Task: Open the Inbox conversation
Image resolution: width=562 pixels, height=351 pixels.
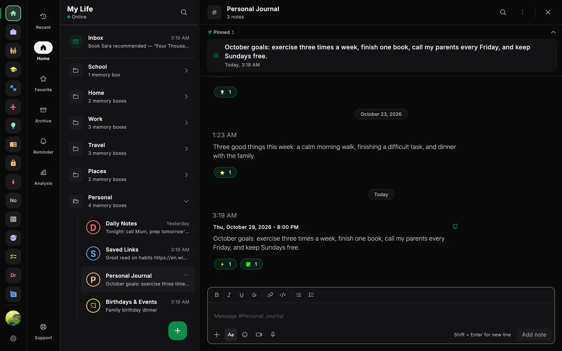Action: pyautogui.click(x=130, y=42)
